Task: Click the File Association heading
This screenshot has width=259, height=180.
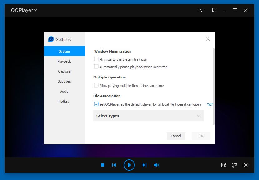Action: [x=107, y=96]
